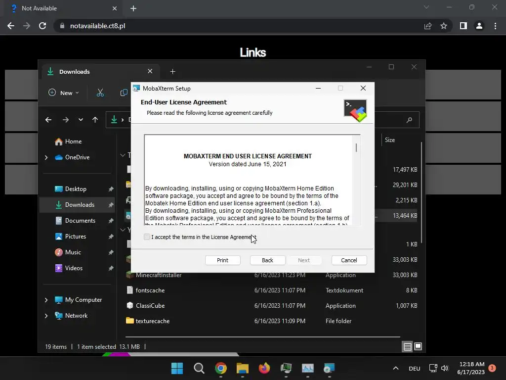Toggle Chrome side panel
The width and height of the screenshot is (506, 380).
[x=464, y=26]
